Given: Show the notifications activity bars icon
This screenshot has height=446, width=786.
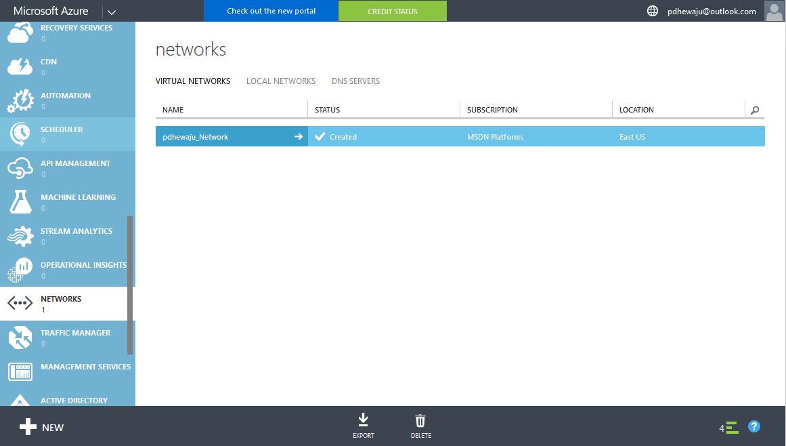Looking at the screenshot, I should (732, 428).
